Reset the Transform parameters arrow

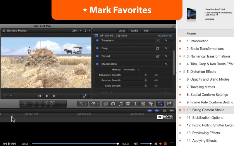pos(166,41)
